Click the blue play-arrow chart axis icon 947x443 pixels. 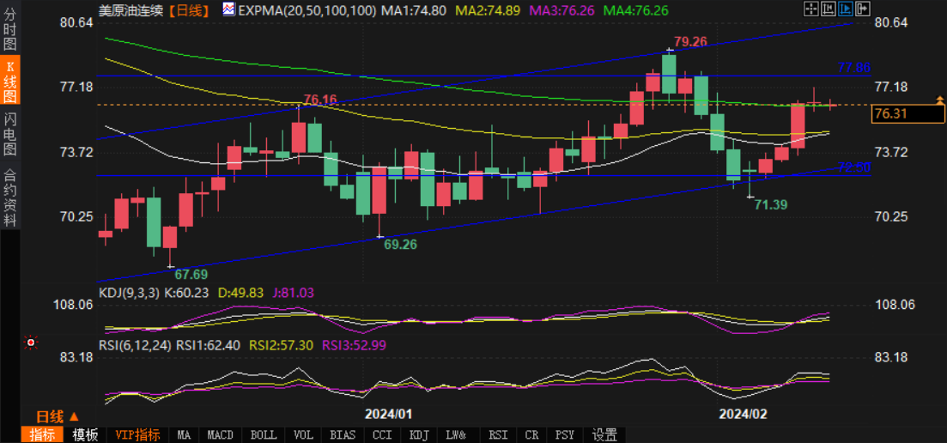tap(847, 9)
